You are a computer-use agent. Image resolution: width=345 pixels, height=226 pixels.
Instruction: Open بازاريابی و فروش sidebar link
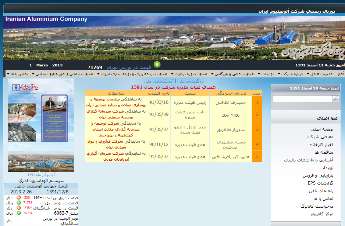click(x=318, y=175)
